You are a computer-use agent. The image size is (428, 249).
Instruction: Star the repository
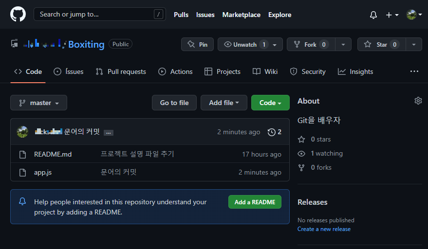pos(382,44)
